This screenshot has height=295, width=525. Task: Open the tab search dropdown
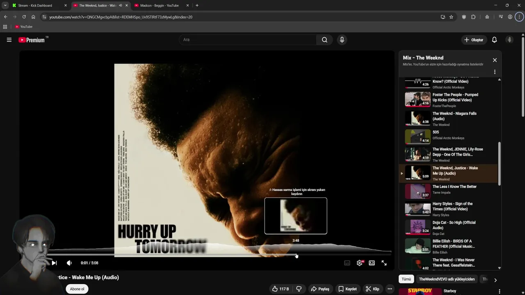pyautogui.click(x=5, y=5)
